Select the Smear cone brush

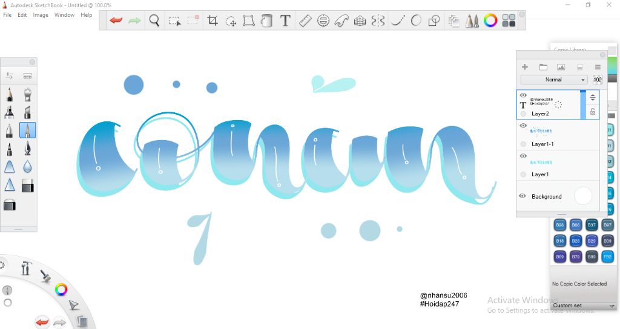click(x=10, y=167)
